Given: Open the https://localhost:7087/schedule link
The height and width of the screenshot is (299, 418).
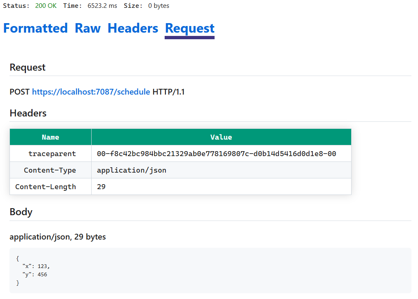Looking at the screenshot, I should click(x=91, y=92).
